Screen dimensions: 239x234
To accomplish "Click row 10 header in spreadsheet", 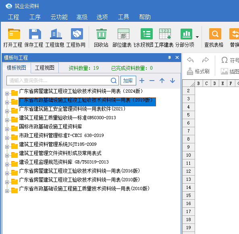I will [x=189, y=155].
